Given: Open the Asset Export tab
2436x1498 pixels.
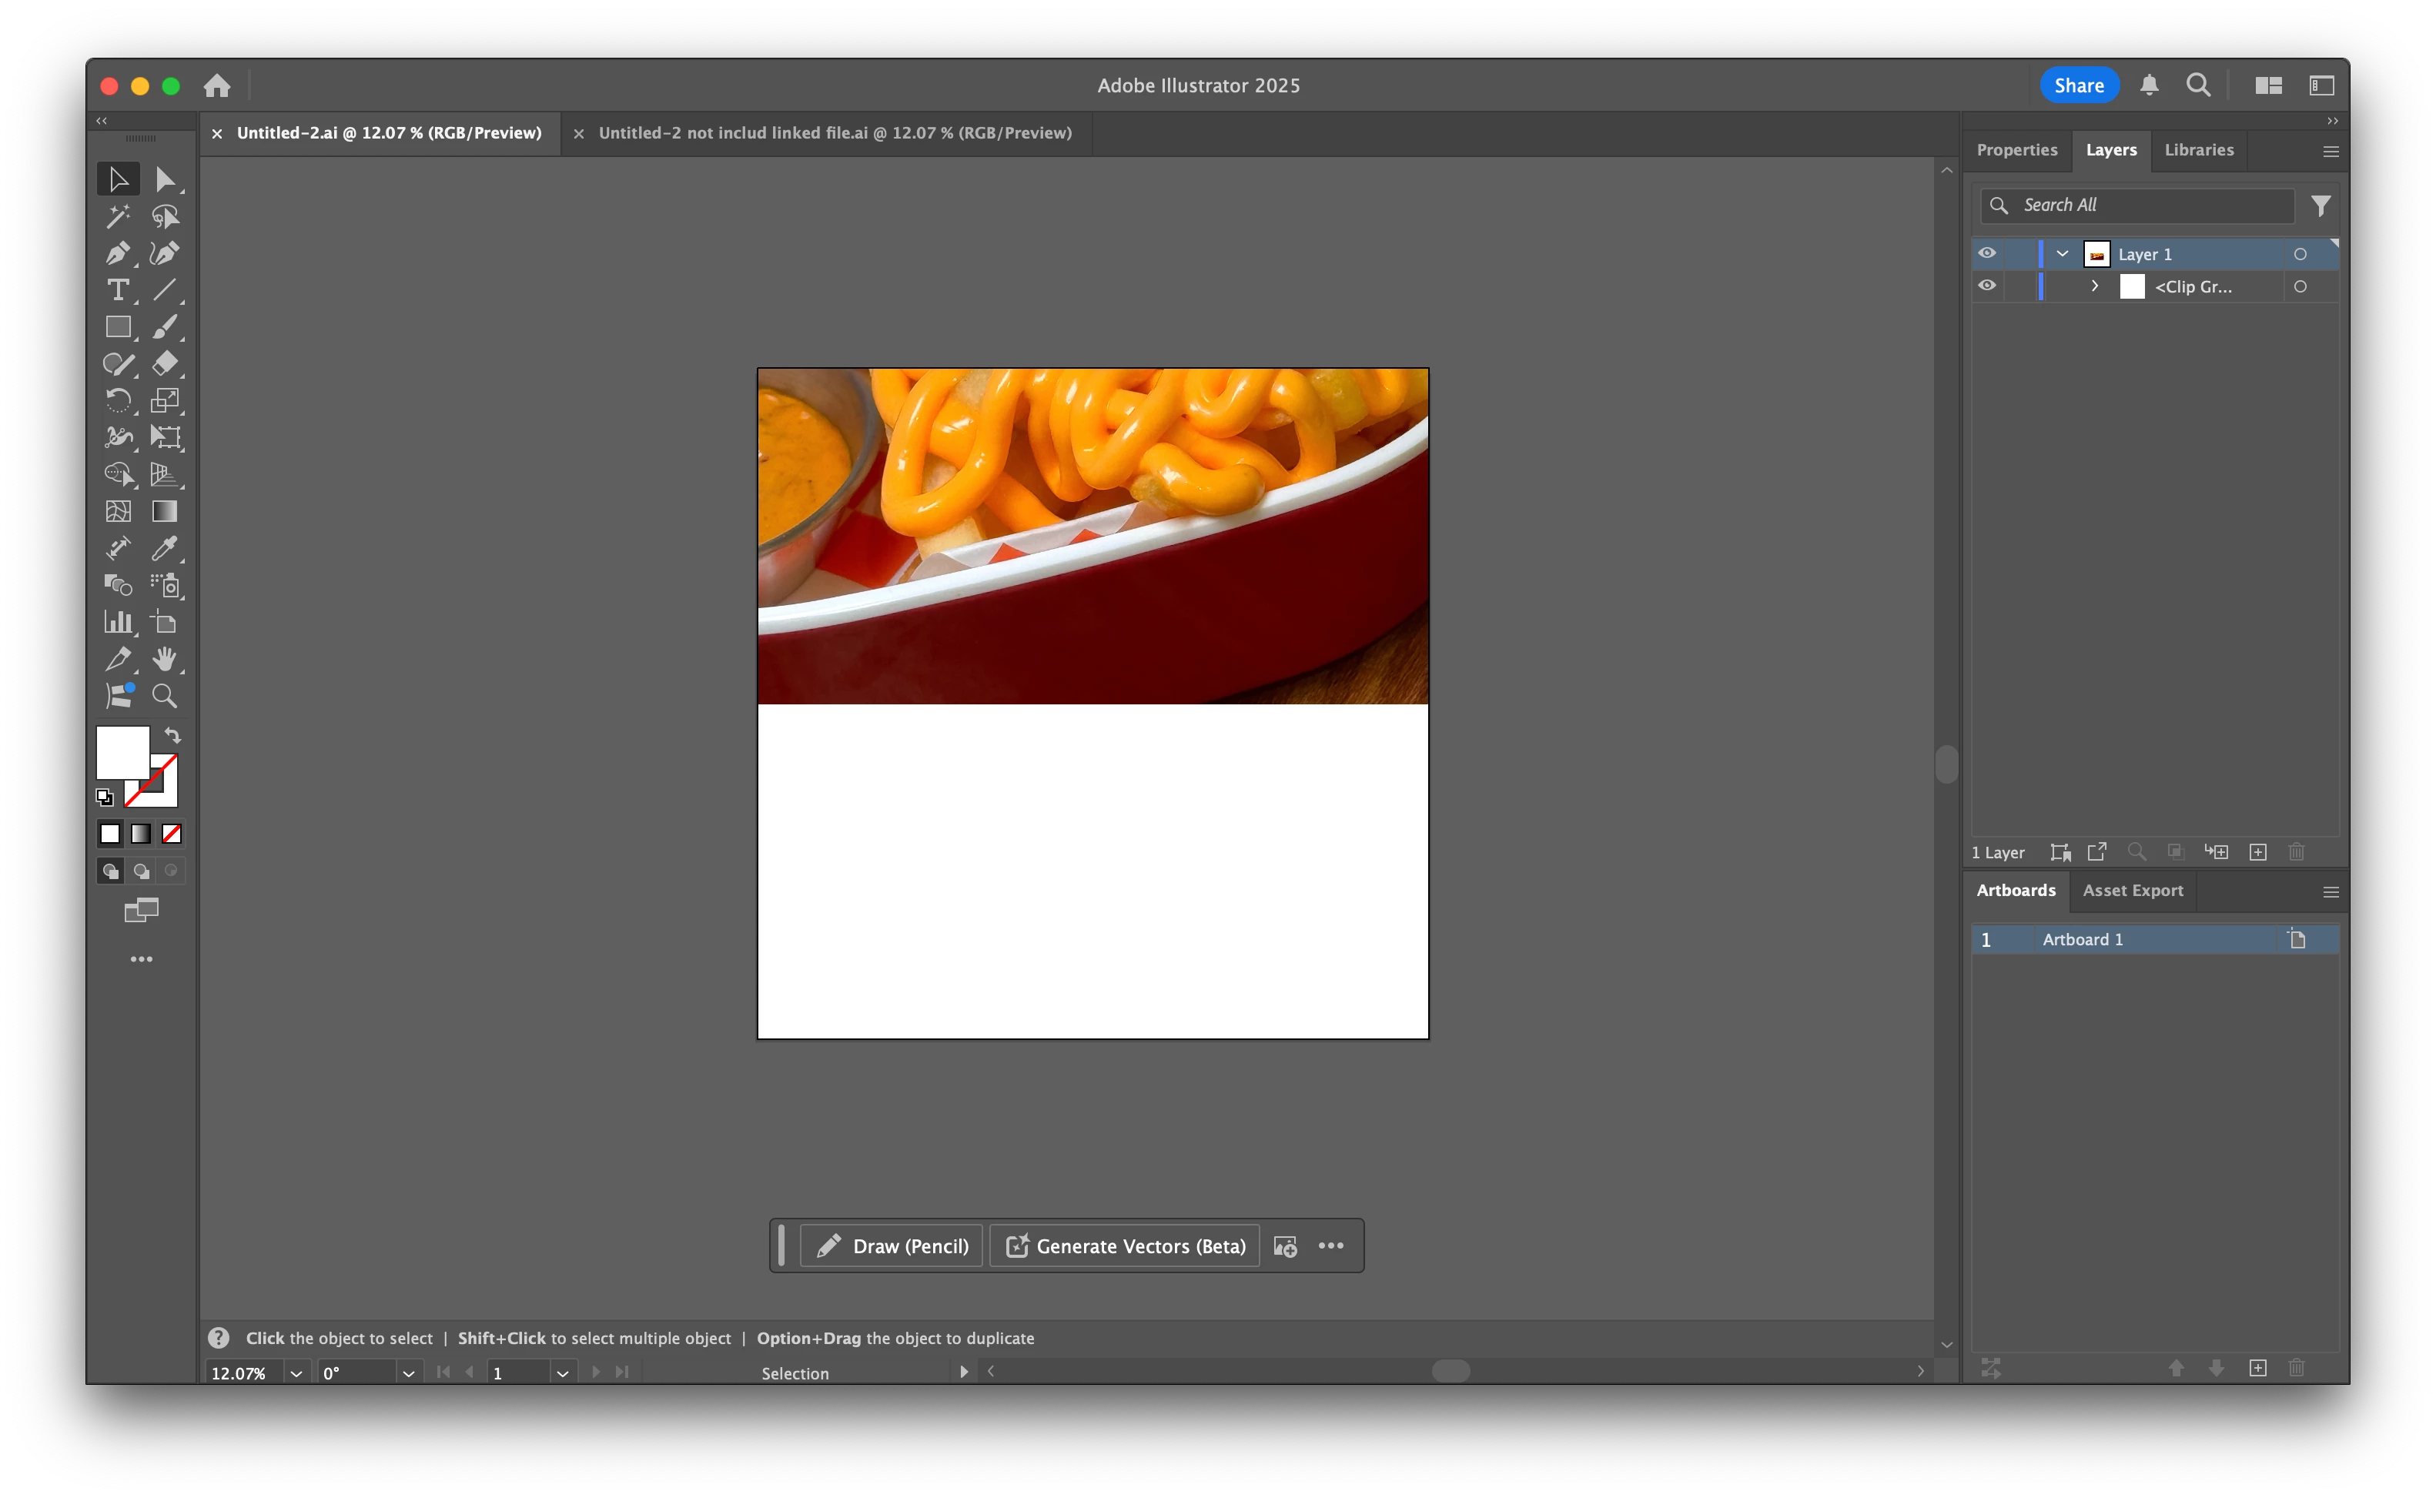Looking at the screenshot, I should [2132, 891].
